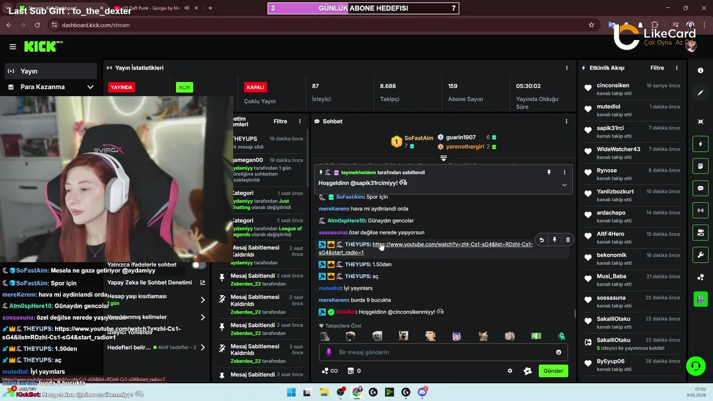
Task: Click the channel points infinity icon
Action: (330, 371)
